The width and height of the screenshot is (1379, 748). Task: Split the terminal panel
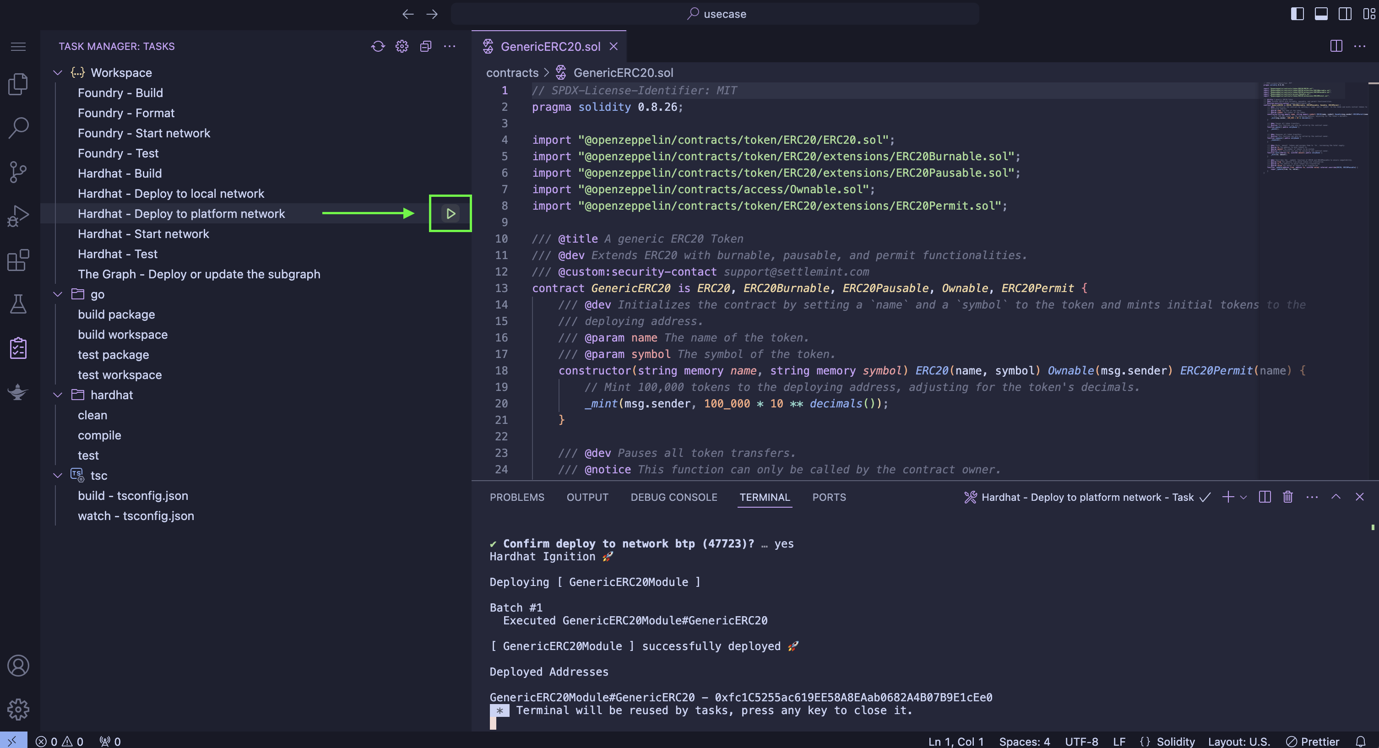pos(1265,497)
